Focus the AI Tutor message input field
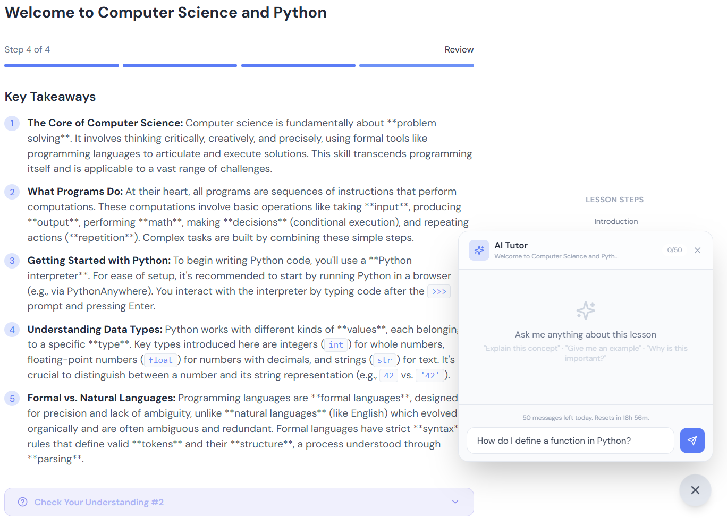The image size is (727, 518). coord(570,441)
